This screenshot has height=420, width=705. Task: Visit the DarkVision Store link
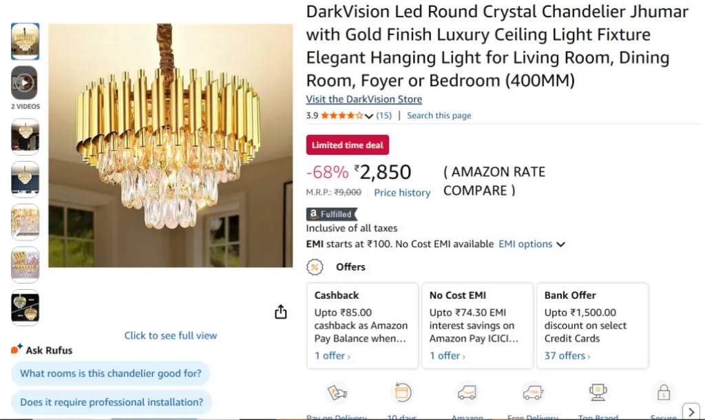pos(364,99)
